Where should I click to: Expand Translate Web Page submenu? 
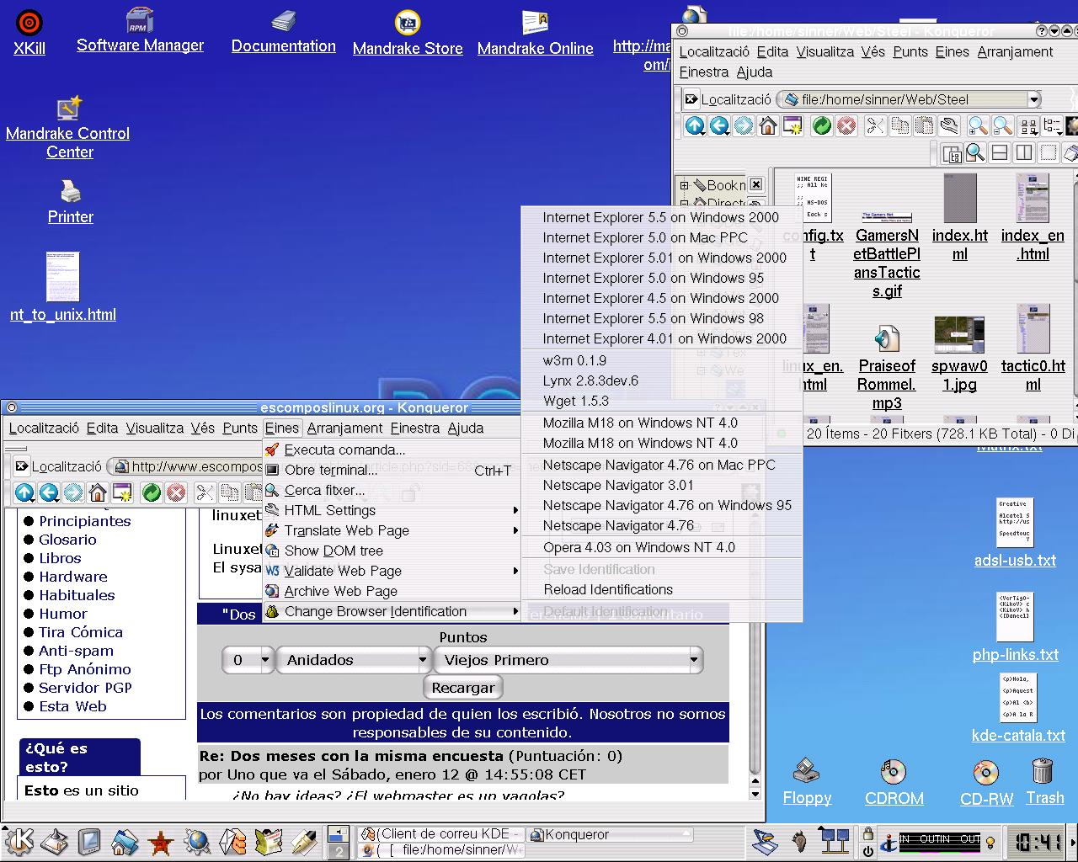[x=392, y=530]
